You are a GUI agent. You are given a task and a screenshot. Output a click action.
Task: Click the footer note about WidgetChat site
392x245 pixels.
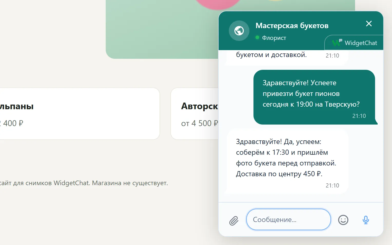[x=84, y=183]
